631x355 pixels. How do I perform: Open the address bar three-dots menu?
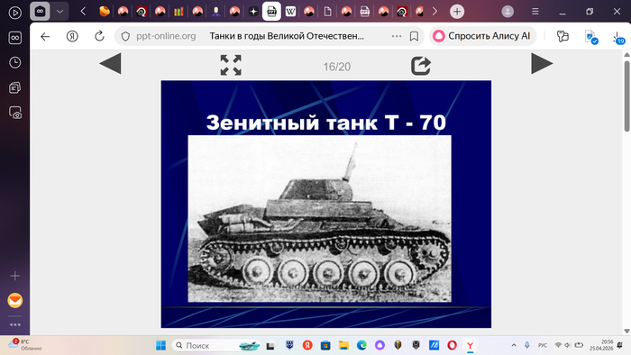pos(397,36)
